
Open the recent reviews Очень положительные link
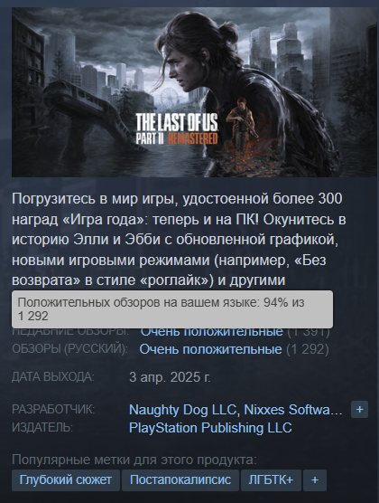coord(211,332)
